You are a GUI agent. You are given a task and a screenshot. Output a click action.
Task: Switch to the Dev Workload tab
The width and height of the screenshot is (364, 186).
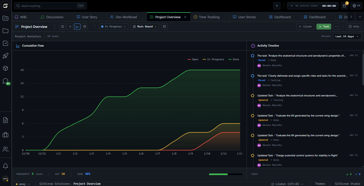point(126,17)
